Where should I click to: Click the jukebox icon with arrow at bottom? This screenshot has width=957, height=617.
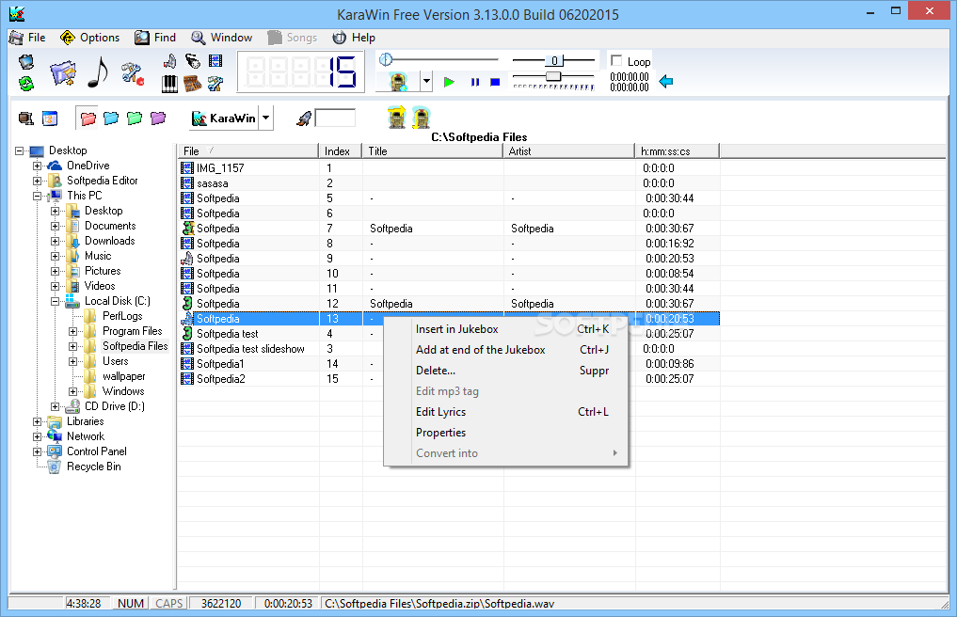tap(422, 118)
